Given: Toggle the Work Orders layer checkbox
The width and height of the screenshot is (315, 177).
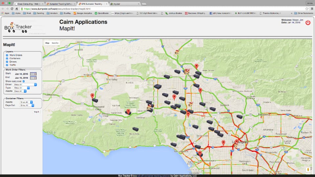Looking at the screenshot, I should coord(7,55).
